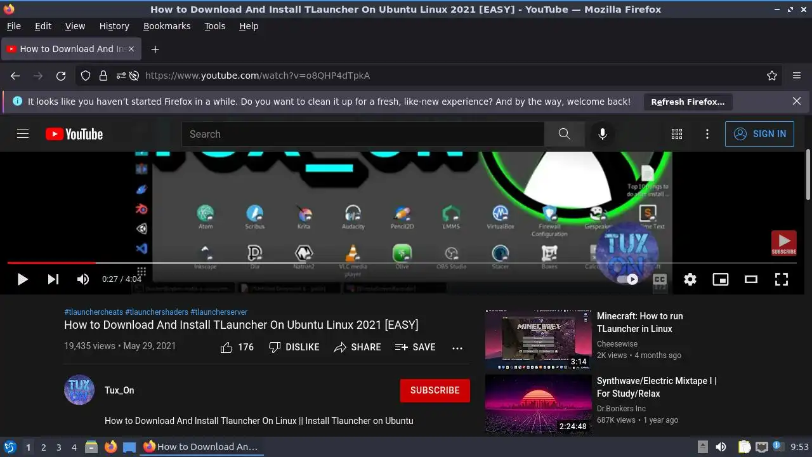Launch file manager from taskbar
This screenshot has width=812, height=457.
pos(91,447)
